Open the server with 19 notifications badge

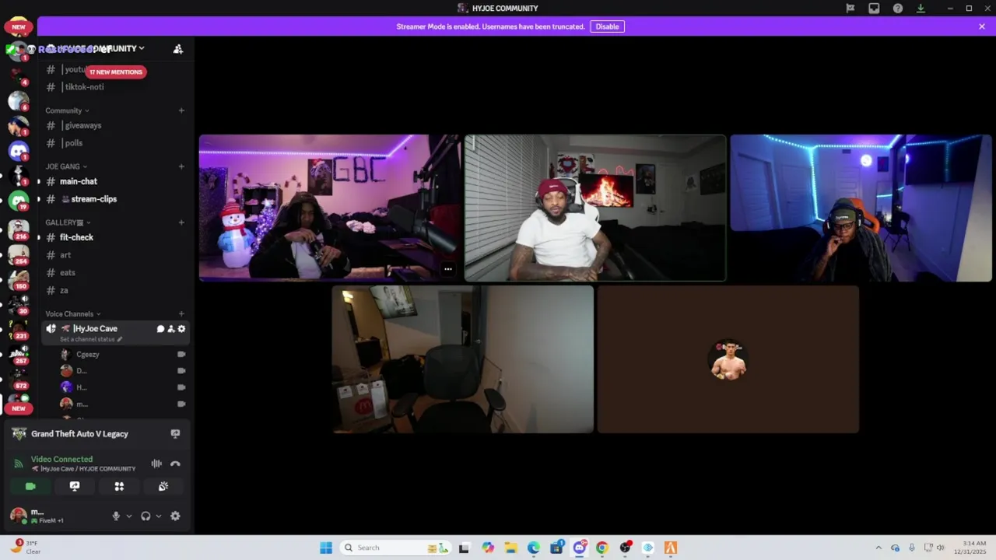point(19,201)
